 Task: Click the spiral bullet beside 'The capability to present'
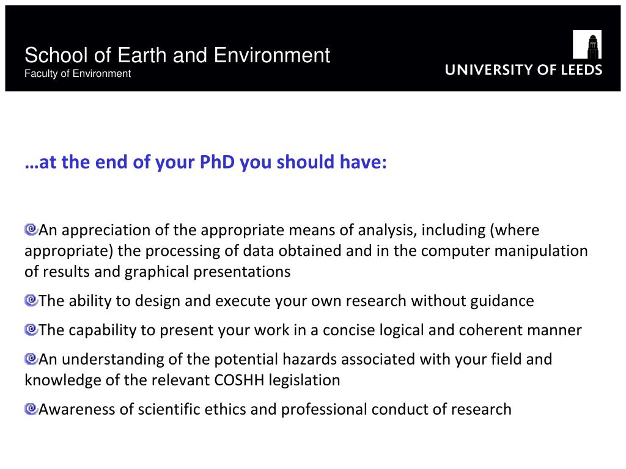pos(31,329)
